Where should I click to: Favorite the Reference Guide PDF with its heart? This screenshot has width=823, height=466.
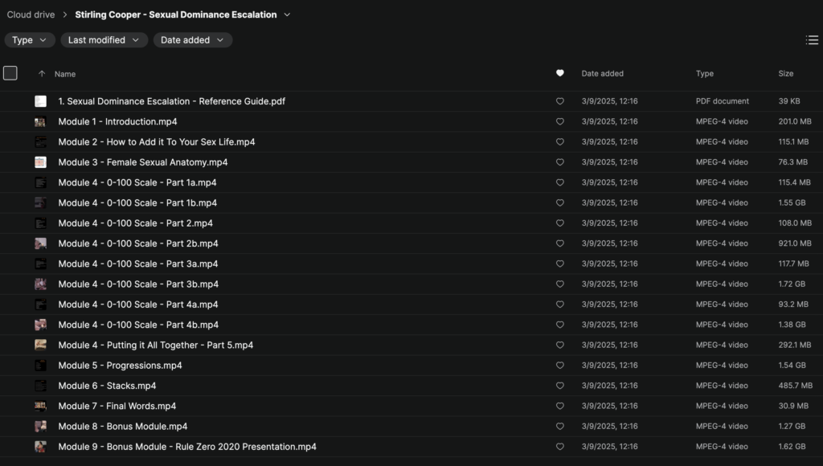tap(559, 101)
